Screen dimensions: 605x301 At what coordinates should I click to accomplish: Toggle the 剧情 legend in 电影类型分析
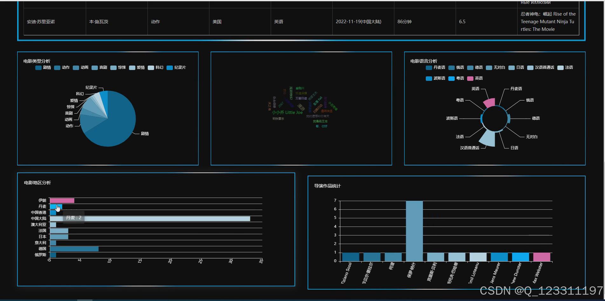point(43,68)
